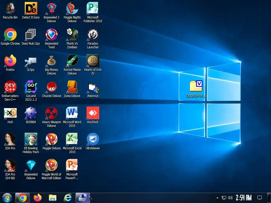The height and width of the screenshot is (203, 271).
Task: Open network status tray icon
Action: [224, 198]
